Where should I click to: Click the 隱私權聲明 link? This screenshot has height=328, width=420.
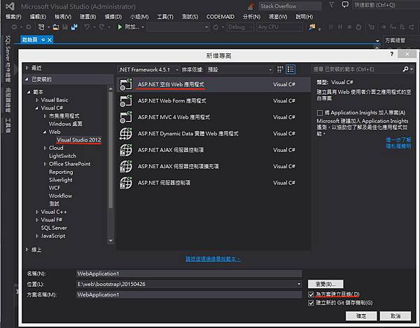[398, 146]
